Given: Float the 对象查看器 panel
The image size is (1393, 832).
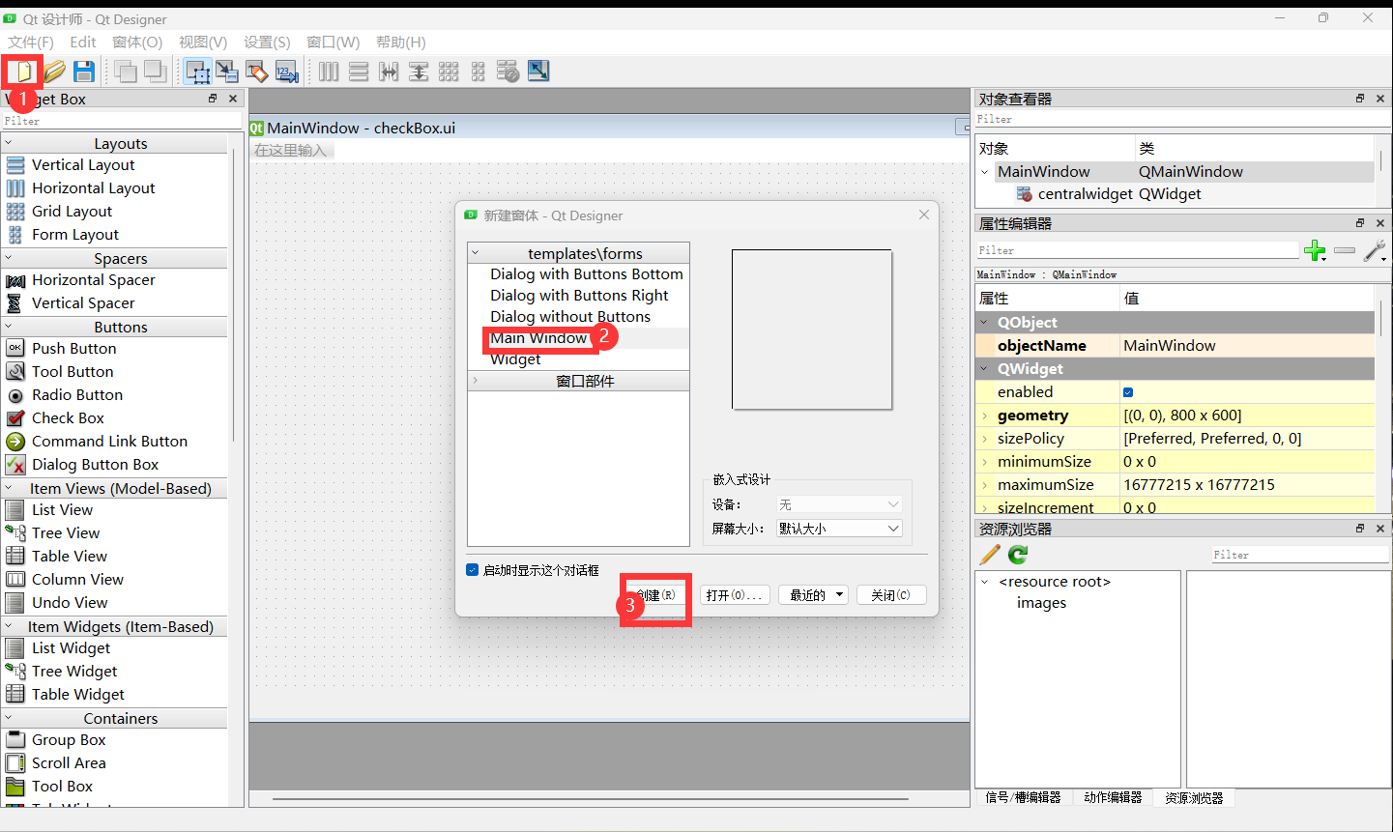Looking at the screenshot, I should pos(1360,99).
